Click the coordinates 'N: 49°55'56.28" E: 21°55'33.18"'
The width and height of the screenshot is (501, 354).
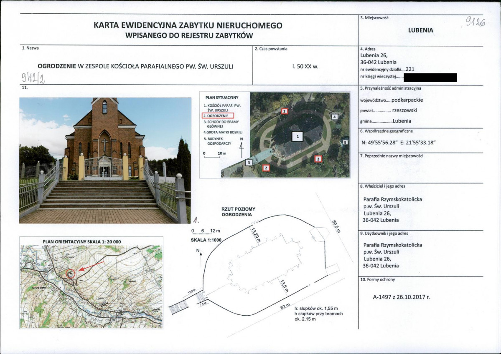tap(399, 143)
